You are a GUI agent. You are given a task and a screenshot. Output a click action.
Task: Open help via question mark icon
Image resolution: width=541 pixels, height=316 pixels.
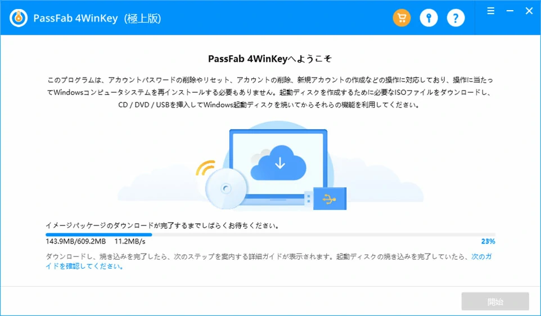click(x=456, y=17)
